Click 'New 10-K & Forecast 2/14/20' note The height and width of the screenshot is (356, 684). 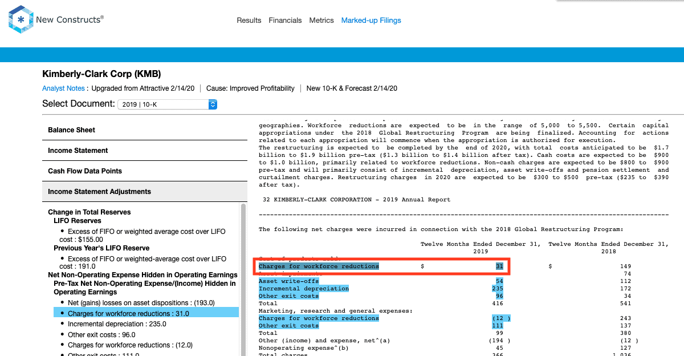352,88
